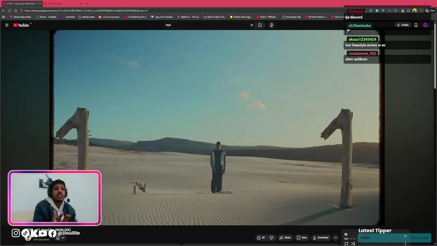Click the browser address bar URL
This screenshot has height=246, width=437.
(x=86, y=11)
